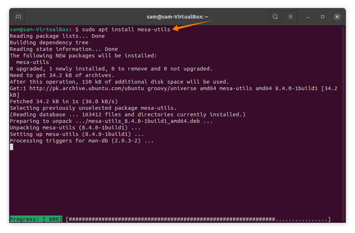Click the hash progress bar at bottom

(x=198, y=219)
